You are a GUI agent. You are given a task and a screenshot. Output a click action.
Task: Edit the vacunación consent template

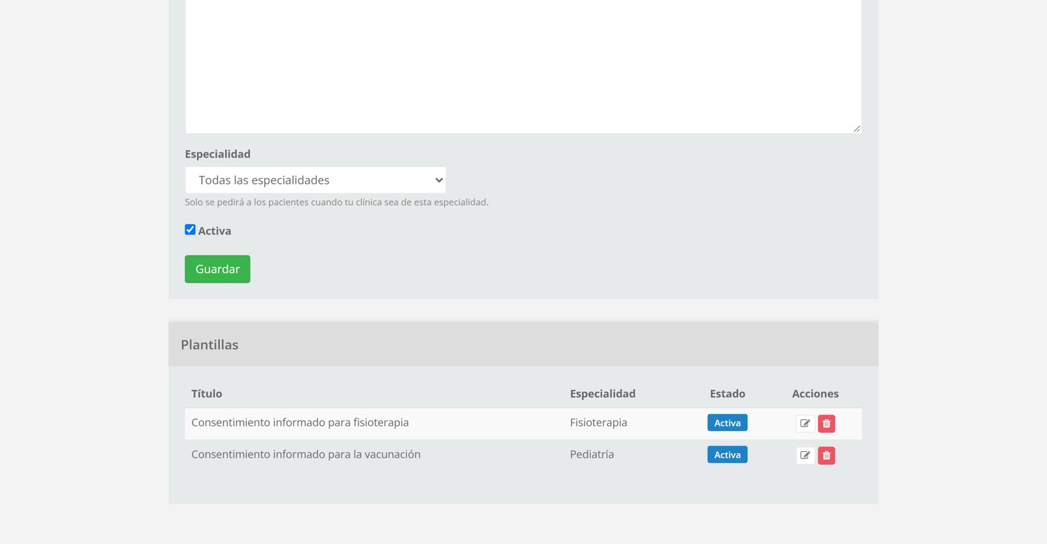805,455
